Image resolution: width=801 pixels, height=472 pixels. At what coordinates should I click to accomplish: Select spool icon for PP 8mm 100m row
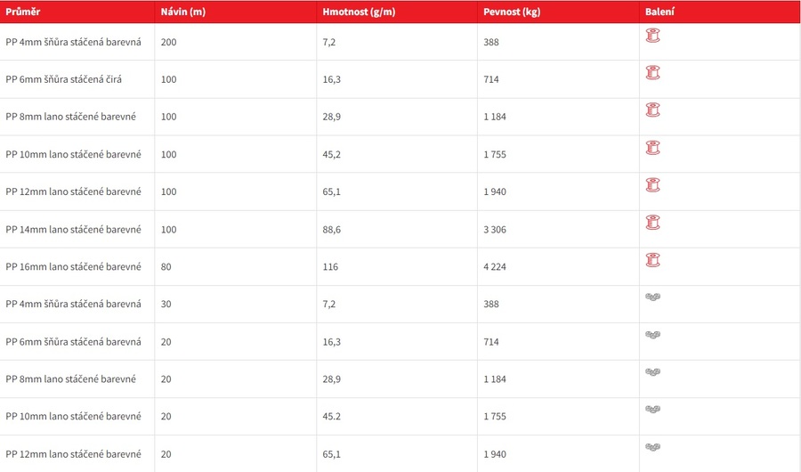pos(653,110)
